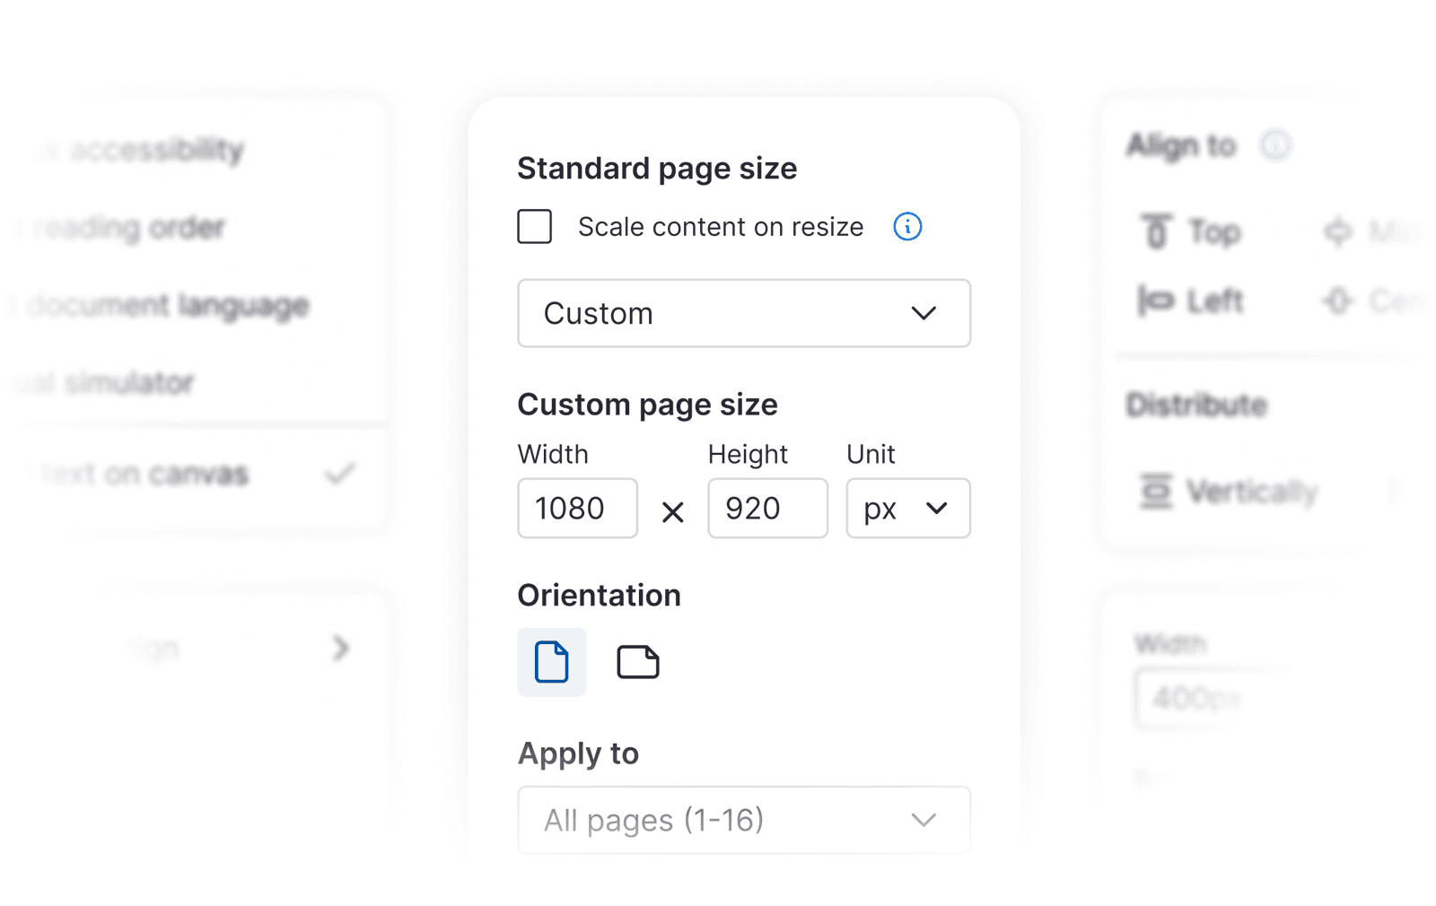The height and width of the screenshot is (906, 1436).
Task: Open the px Unit dropdown
Action: [x=908, y=509]
